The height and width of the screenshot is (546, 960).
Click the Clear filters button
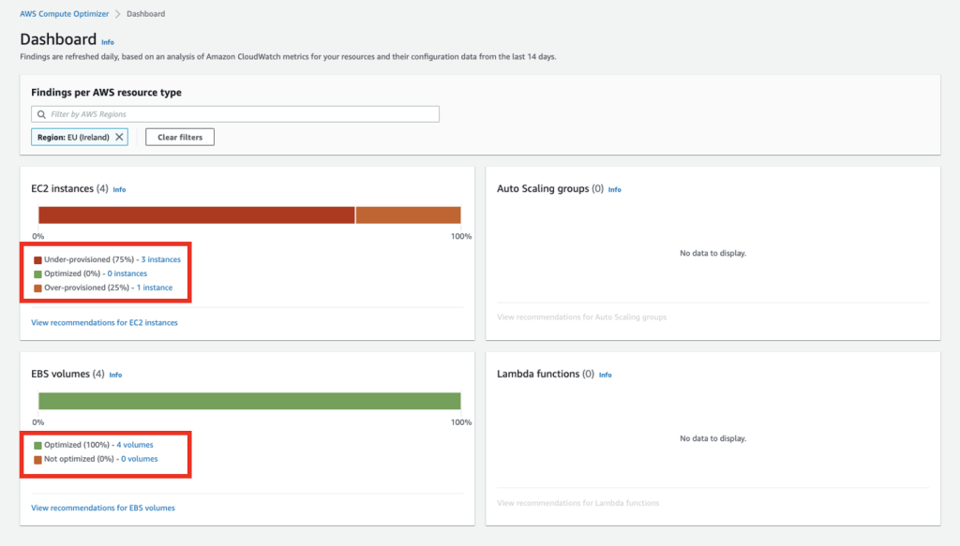point(180,137)
